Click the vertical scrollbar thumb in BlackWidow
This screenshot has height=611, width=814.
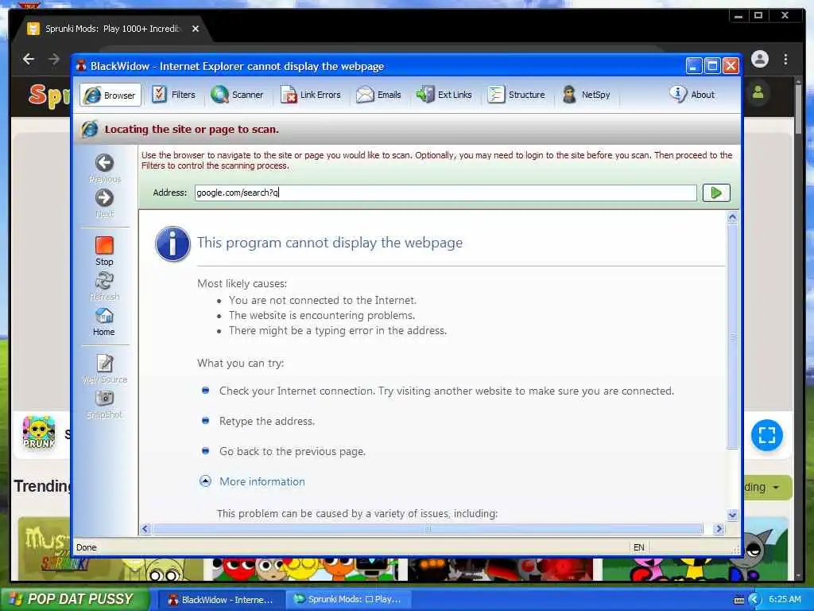tap(732, 337)
